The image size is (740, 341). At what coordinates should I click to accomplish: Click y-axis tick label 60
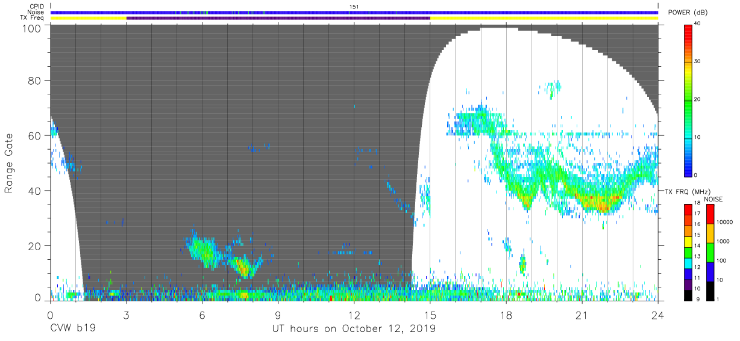coord(35,135)
